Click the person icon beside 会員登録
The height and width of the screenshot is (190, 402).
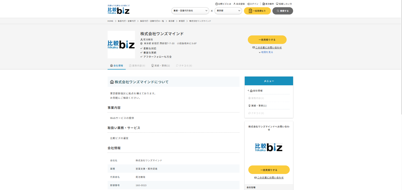point(234,4)
